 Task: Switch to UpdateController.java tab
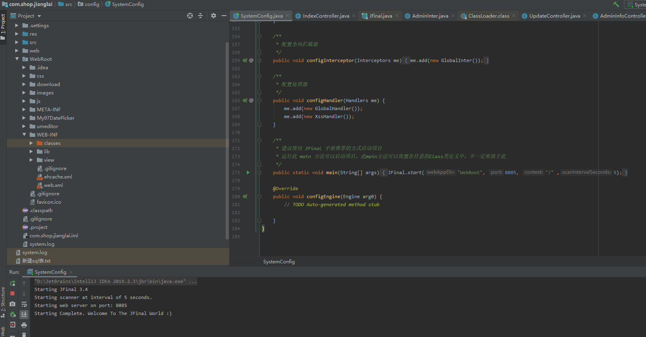[x=554, y=16]
